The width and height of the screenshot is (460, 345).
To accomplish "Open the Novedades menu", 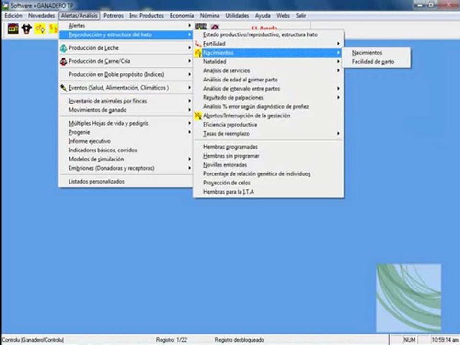I will 41,15.
